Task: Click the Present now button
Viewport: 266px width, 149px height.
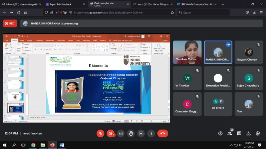Action: (x=141, y=133)
